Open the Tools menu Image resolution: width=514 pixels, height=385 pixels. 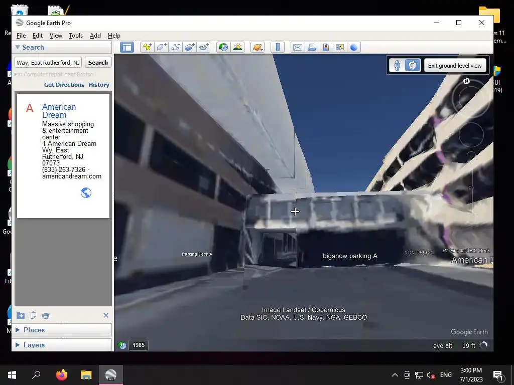point(76,36)
